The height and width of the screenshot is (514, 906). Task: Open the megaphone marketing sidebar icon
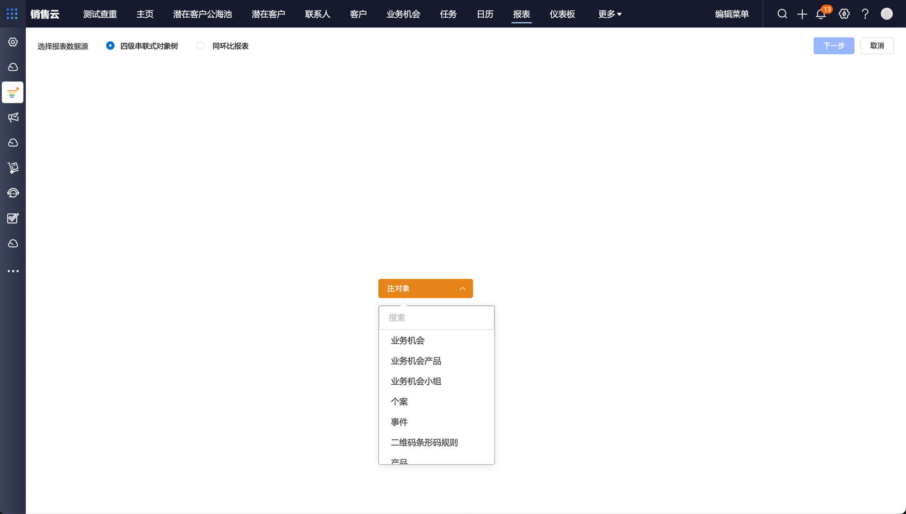pos(13,117)
